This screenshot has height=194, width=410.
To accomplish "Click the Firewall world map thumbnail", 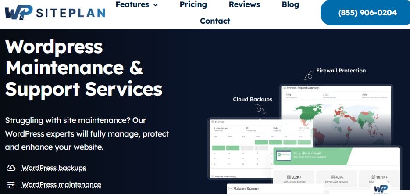I will pos(338,119).
